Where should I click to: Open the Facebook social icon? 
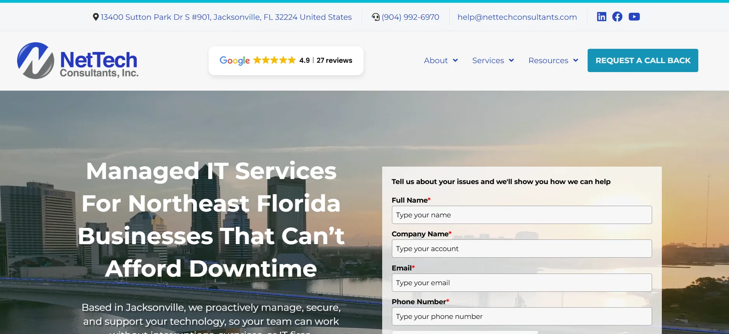pyautogui.click(x=617, y=17)
